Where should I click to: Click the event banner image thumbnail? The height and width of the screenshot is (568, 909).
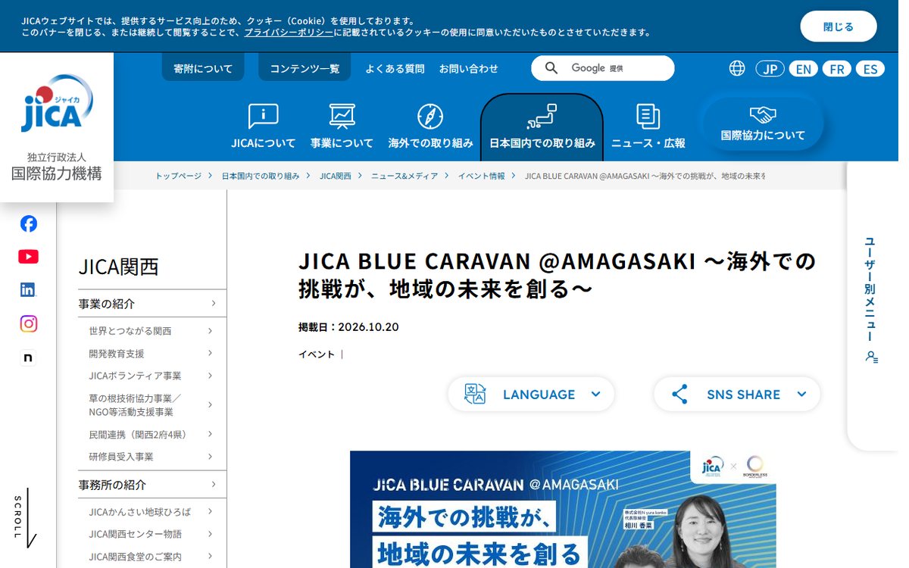click(x=563, y=510)
